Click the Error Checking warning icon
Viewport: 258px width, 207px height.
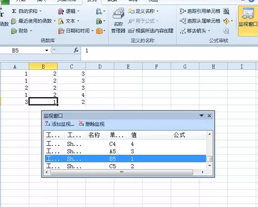tap(226, 21)
